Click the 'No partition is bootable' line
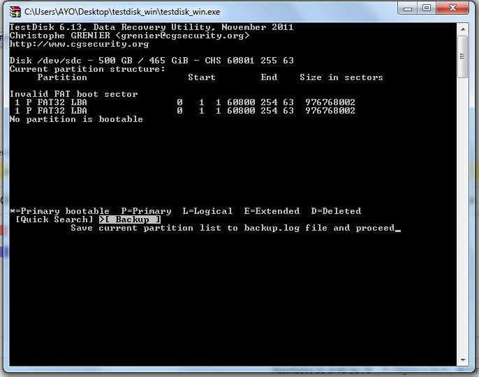 click(76, 119)
